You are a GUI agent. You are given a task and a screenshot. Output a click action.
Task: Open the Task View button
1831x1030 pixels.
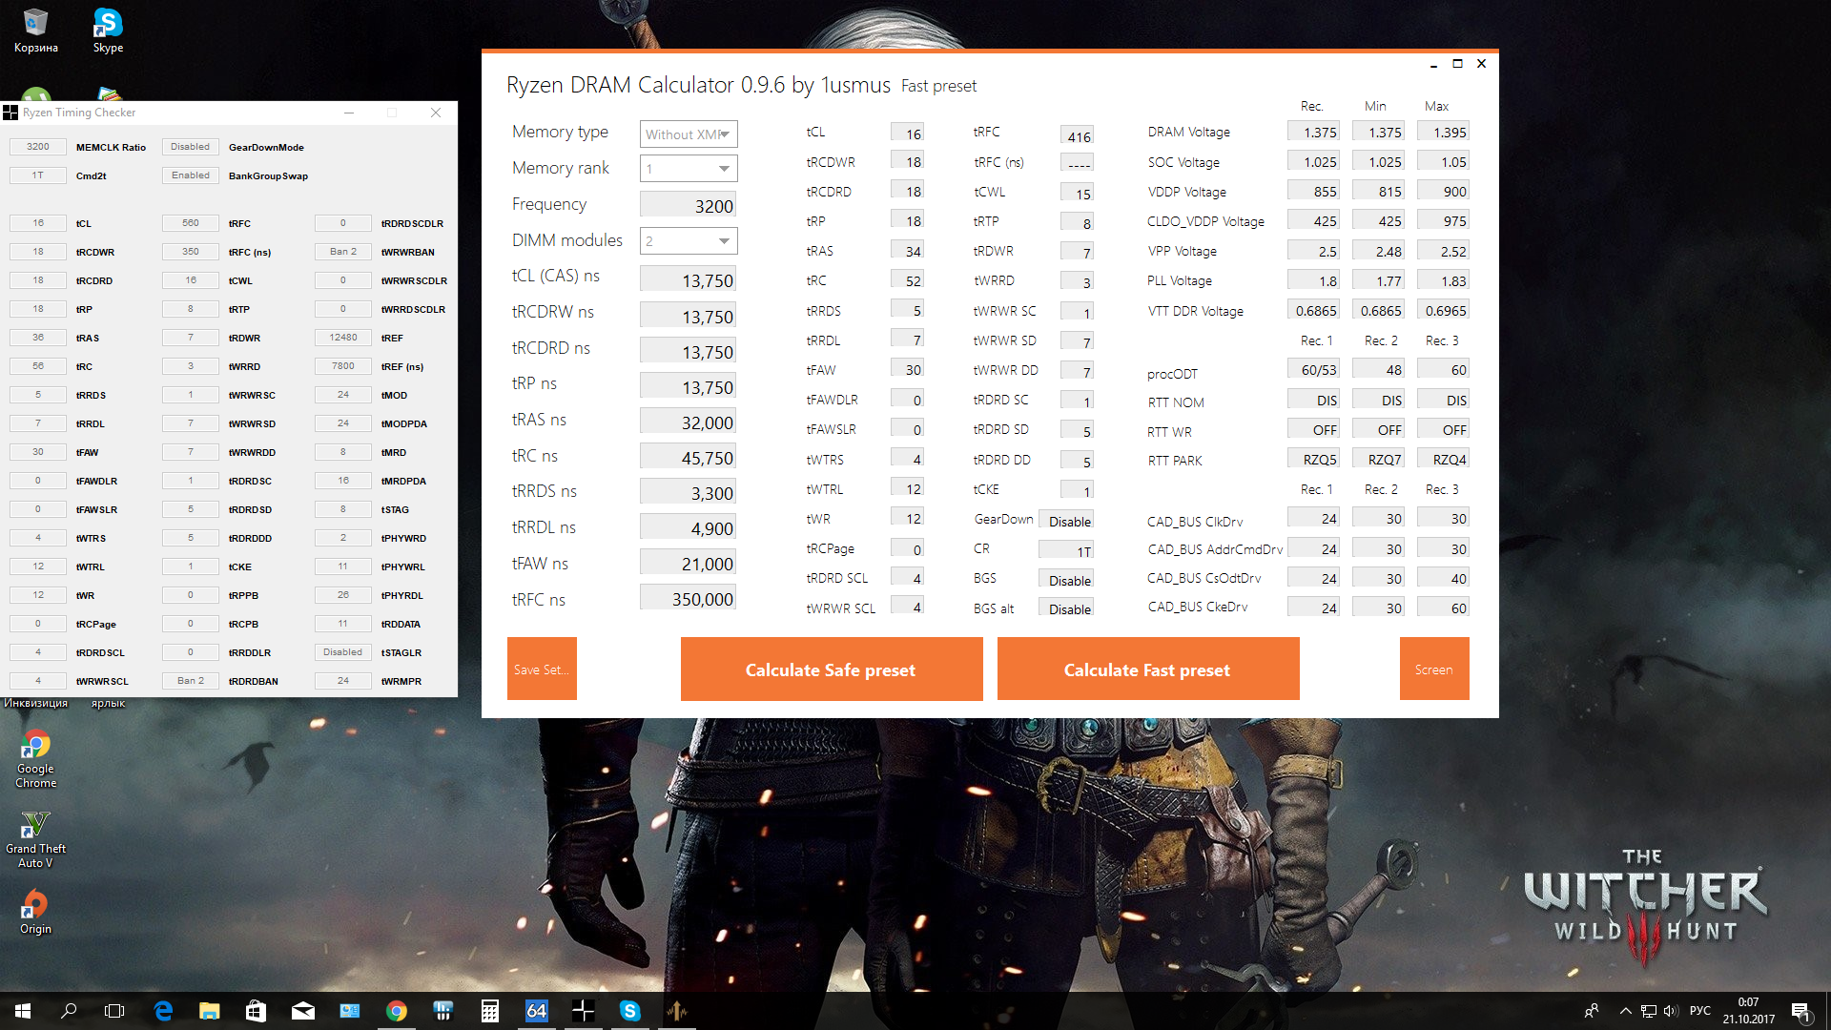[x=114, y=1011]
